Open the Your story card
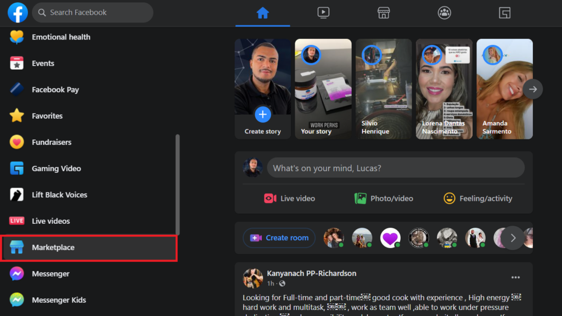 (323, 89)
